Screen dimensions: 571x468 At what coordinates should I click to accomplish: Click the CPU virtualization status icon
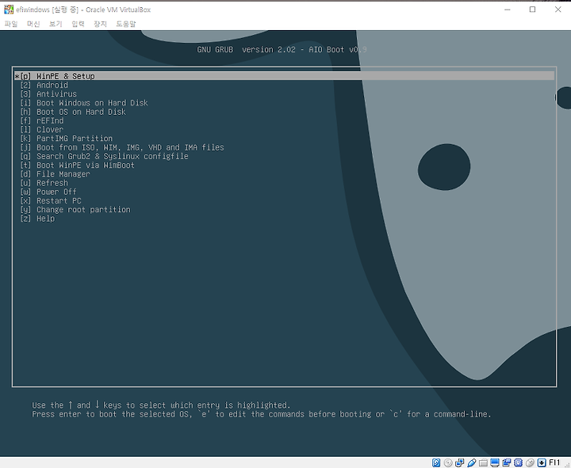(518, 462)
